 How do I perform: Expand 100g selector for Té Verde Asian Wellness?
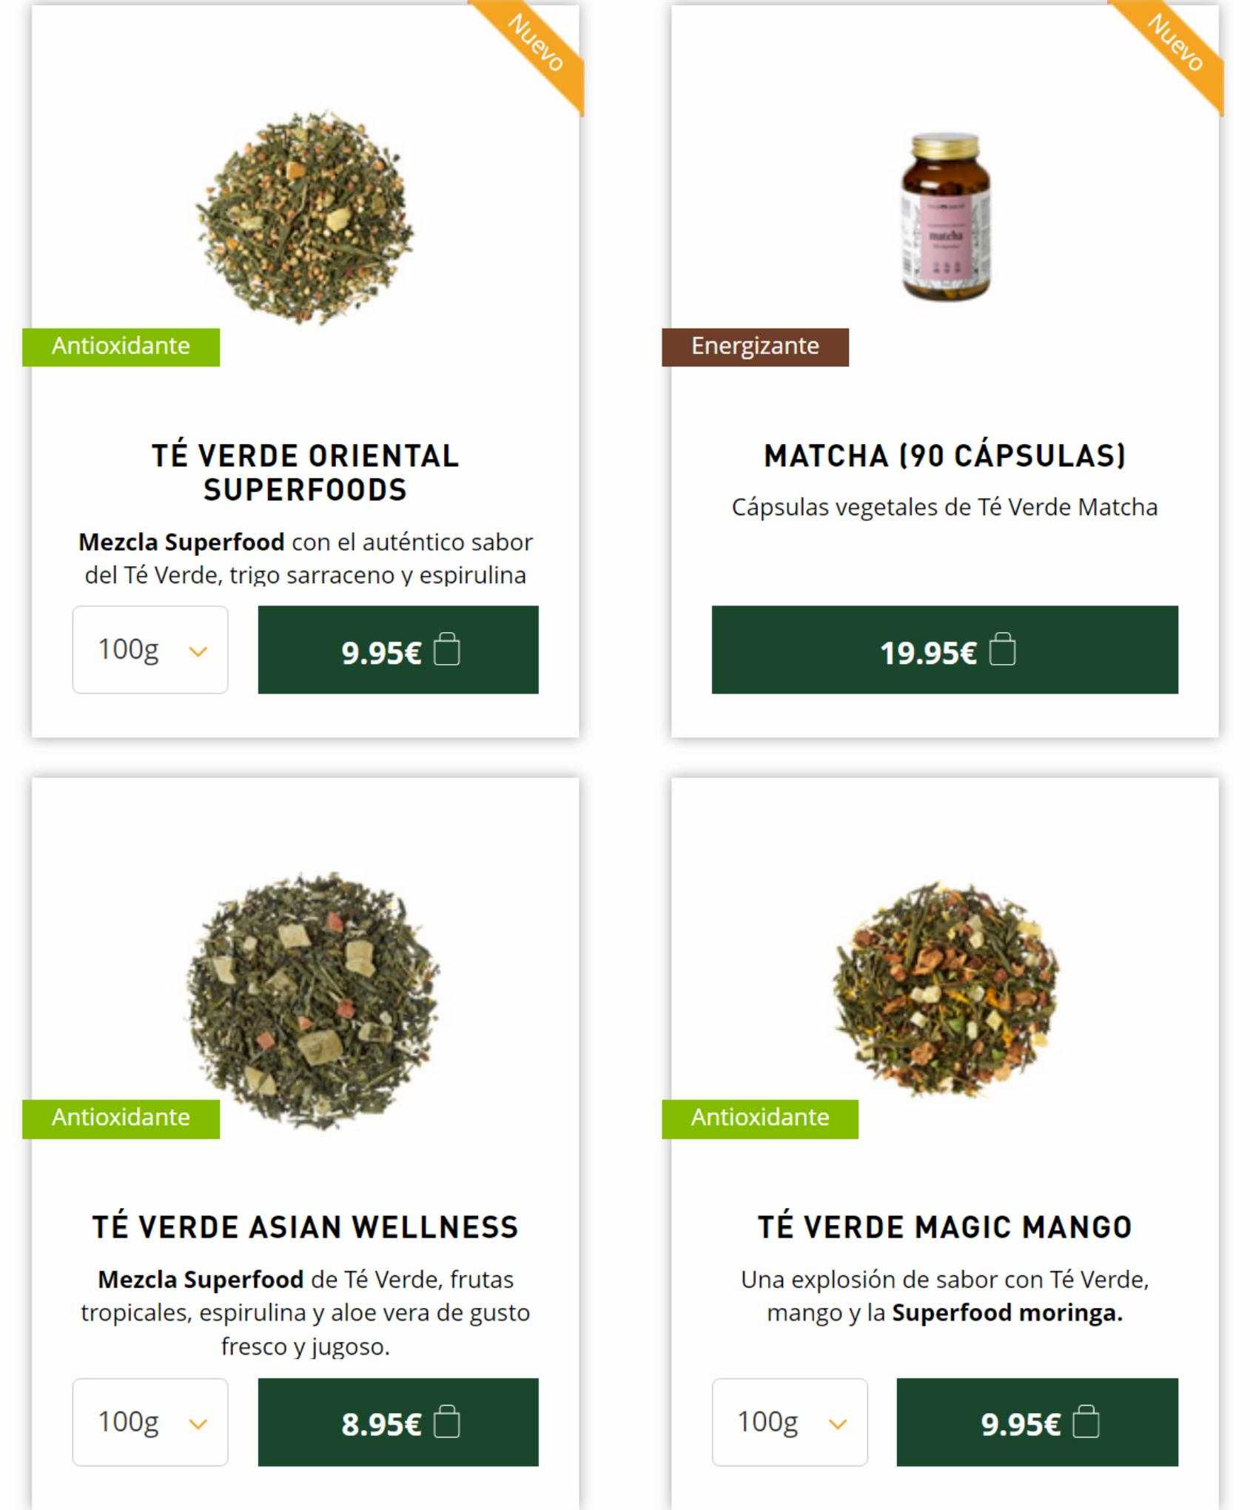pos(150,1422)
